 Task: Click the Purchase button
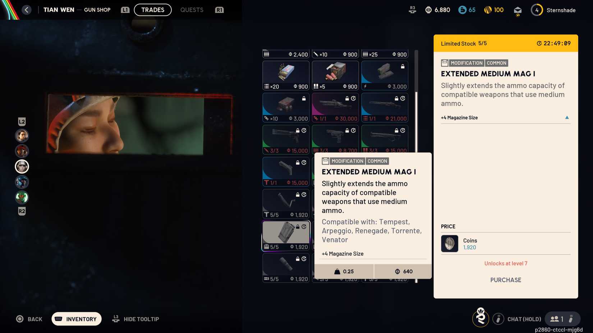tap(505, 280)
